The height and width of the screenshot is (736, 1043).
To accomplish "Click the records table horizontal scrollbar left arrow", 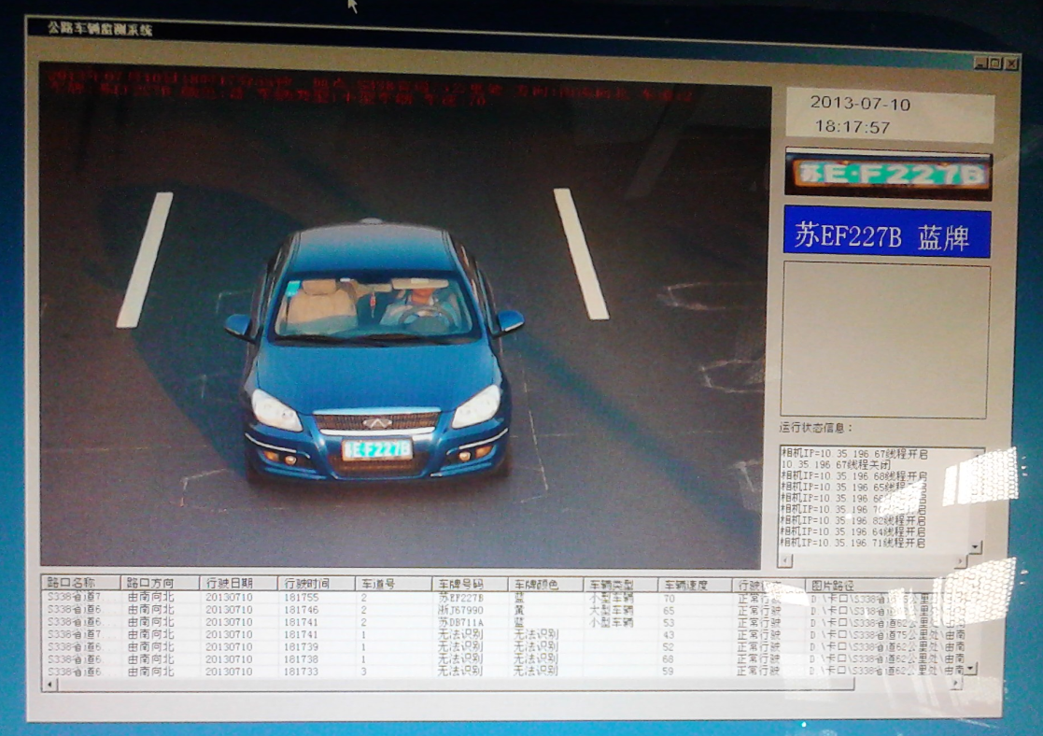I will click(49, 684).
